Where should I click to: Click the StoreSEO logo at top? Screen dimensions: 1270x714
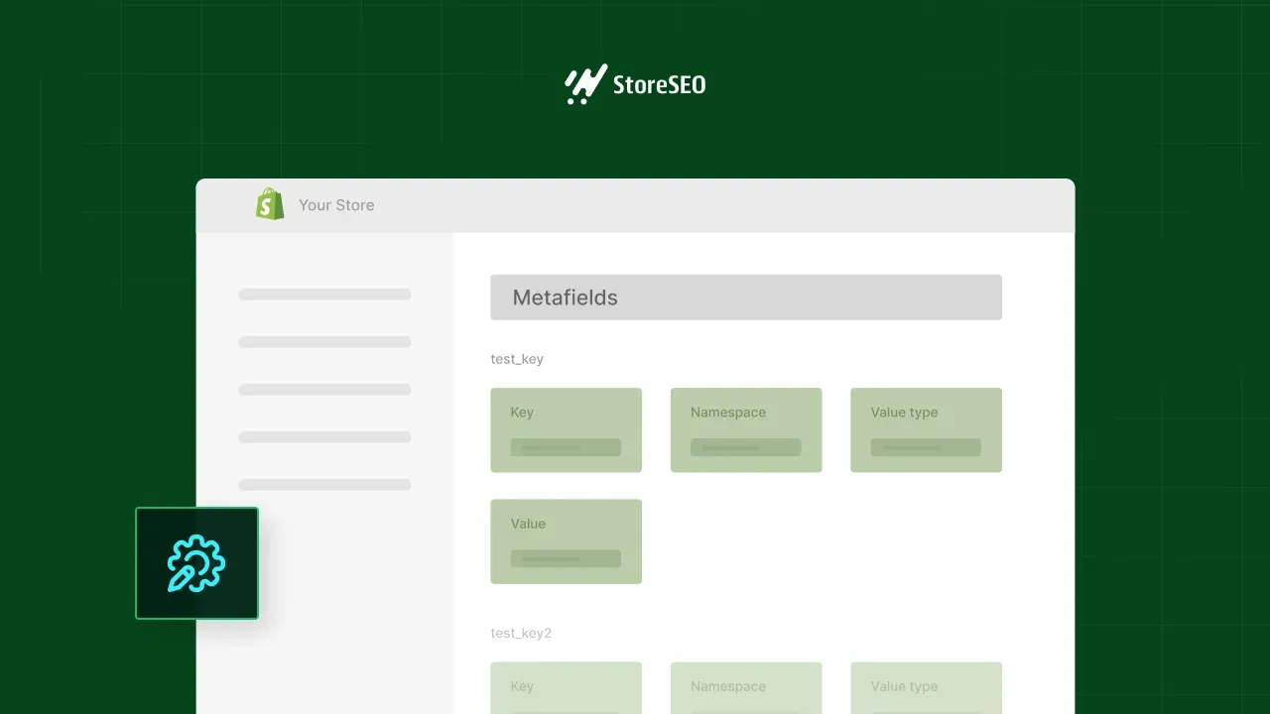(635, 84)
